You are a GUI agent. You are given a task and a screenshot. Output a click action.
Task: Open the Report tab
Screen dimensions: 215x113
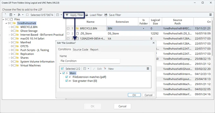pos(94,50)
